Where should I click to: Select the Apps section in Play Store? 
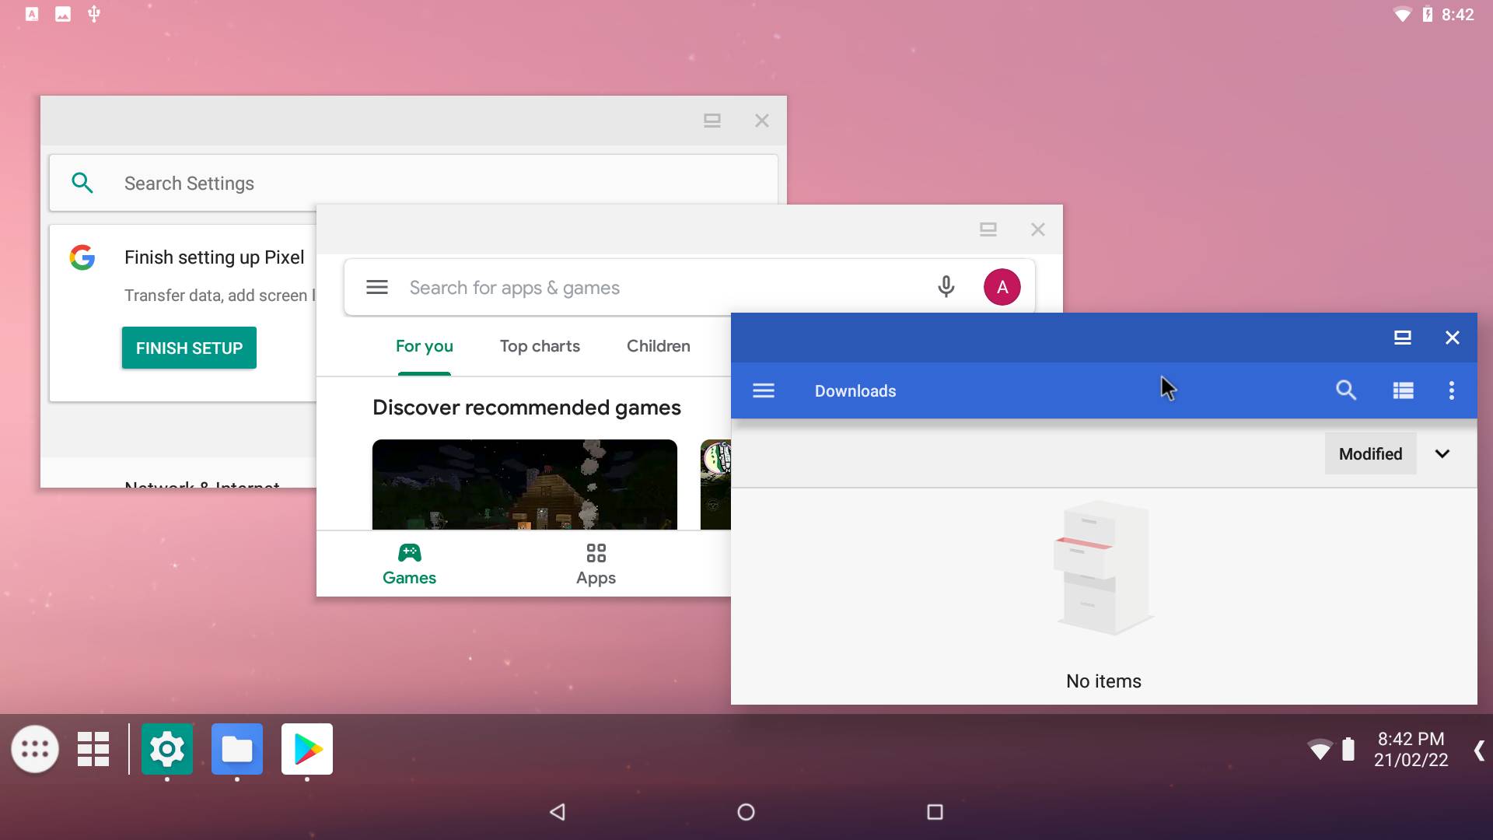click(596, 562)
